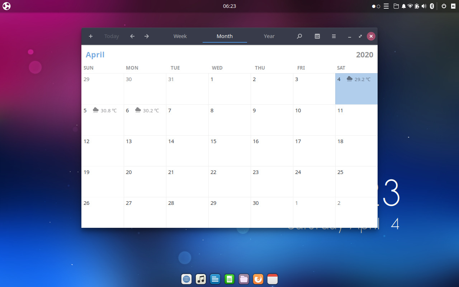Open LibreOffice Calc from the dock
Image resolution: width=459 pixels, height=287 pixels.
[x=229, y=279]
